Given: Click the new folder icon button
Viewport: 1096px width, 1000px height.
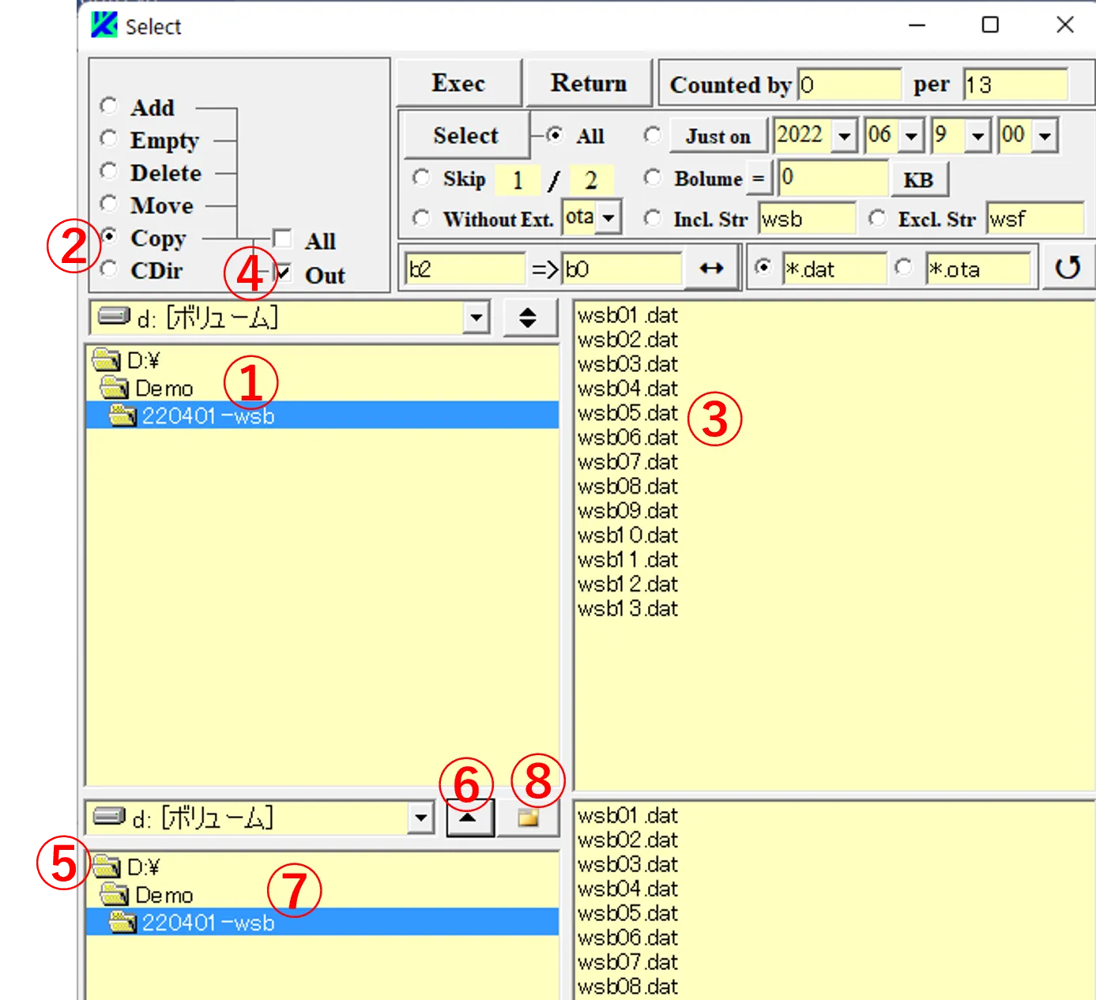Looking at the screenshot, I should [528, 818].
